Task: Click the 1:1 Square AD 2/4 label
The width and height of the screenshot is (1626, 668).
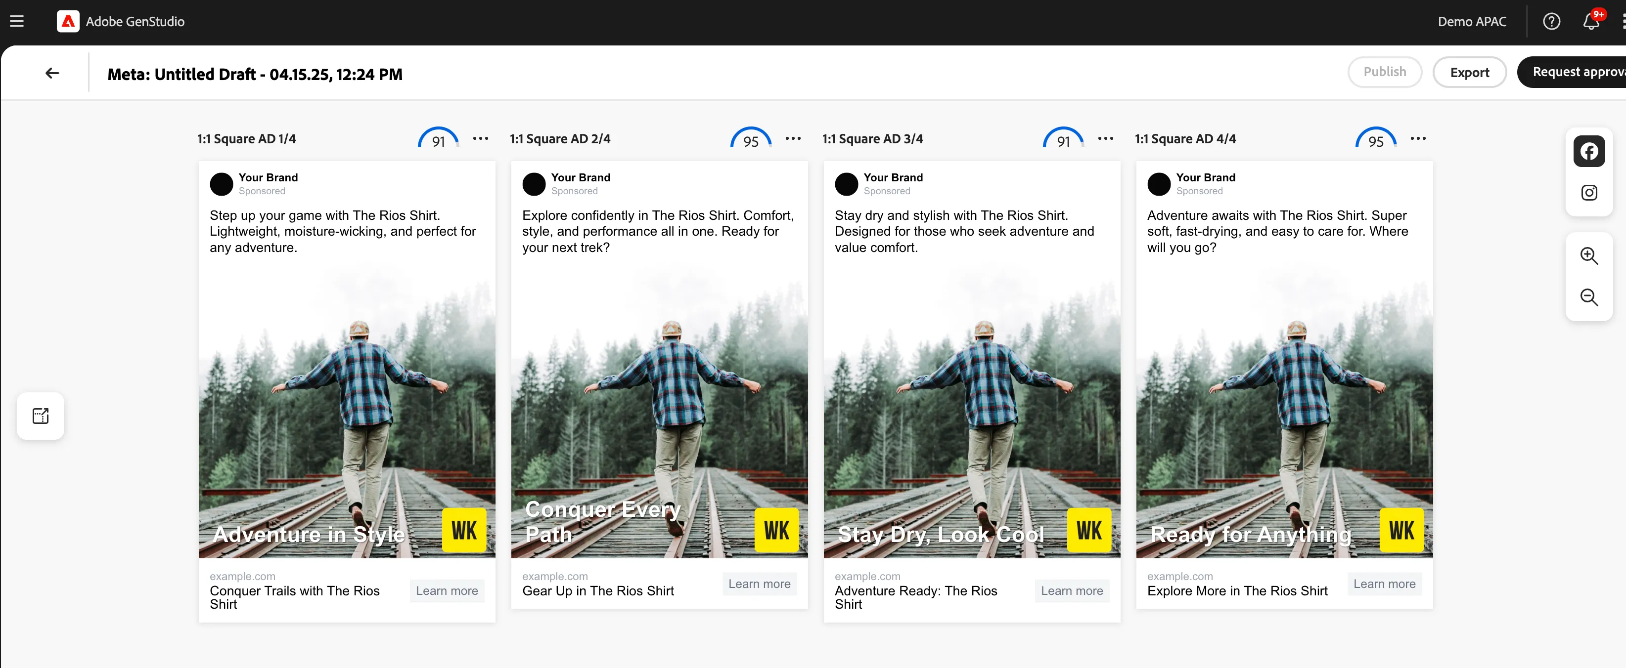Action: point(560,139)
